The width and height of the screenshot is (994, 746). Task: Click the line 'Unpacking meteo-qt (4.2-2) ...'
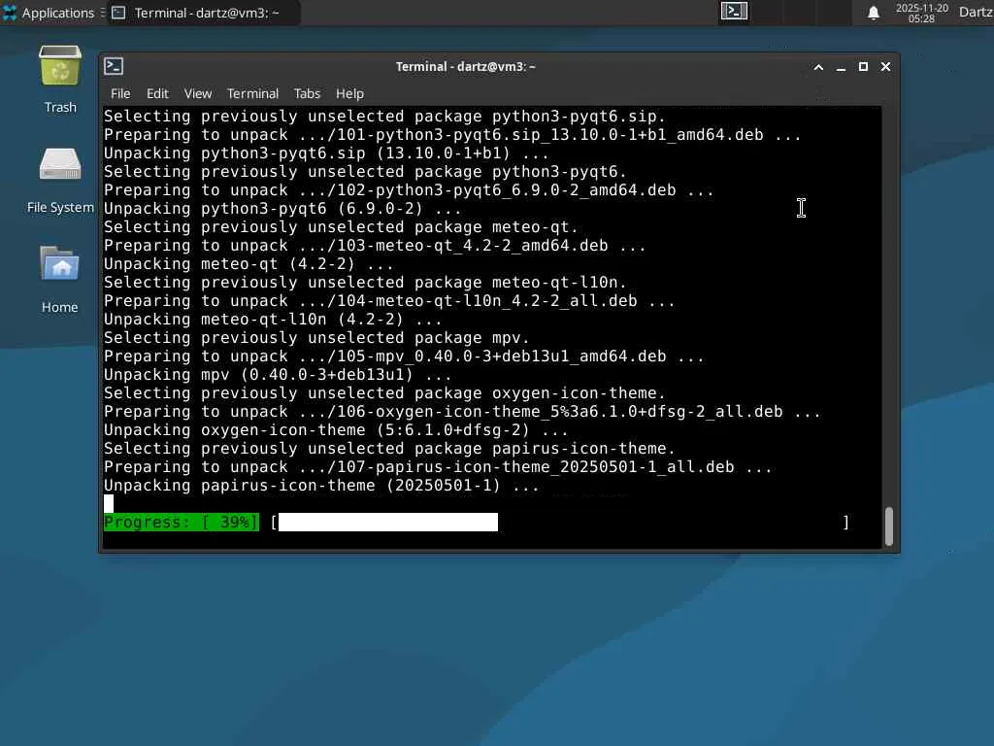pos(248,264)
